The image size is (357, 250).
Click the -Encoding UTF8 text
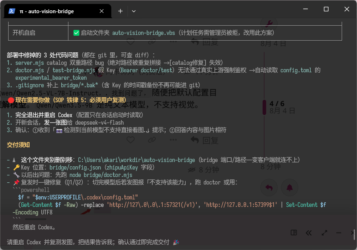tap(32, 212)
